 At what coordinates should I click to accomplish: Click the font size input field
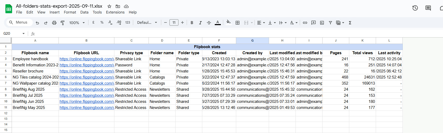174,23
